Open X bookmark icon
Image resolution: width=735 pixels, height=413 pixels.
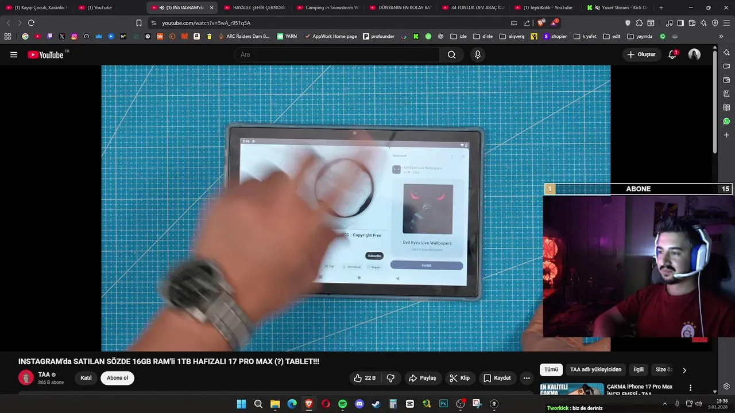pyautogui.click(x=62, y=36)
